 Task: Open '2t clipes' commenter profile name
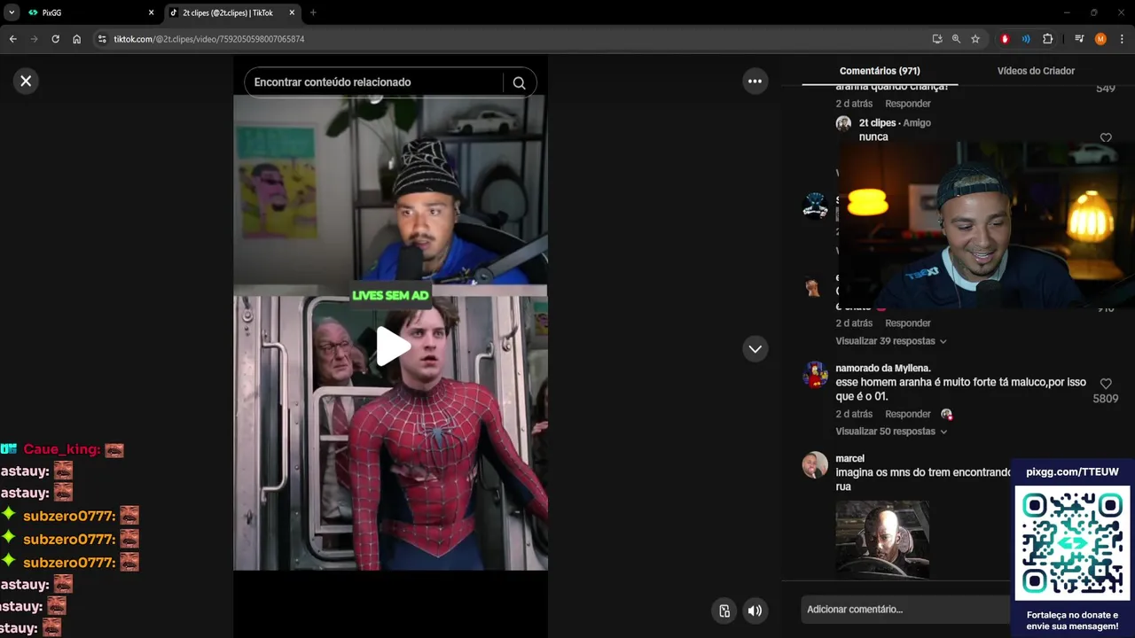pos(878,123)
